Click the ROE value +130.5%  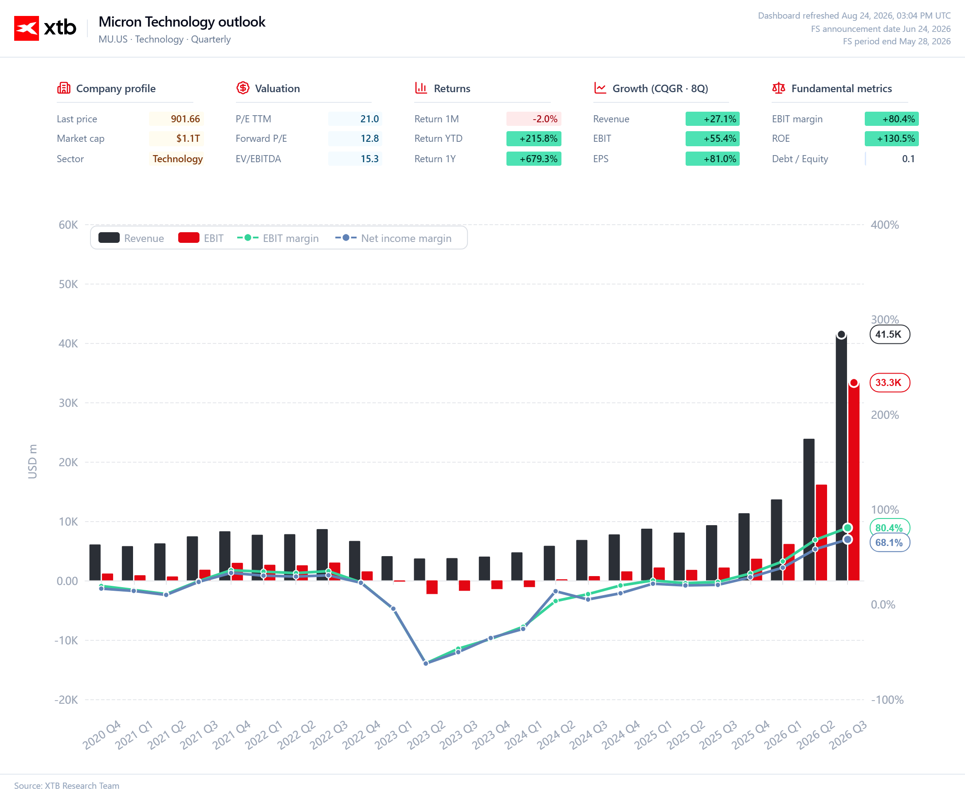click(892, 138)
